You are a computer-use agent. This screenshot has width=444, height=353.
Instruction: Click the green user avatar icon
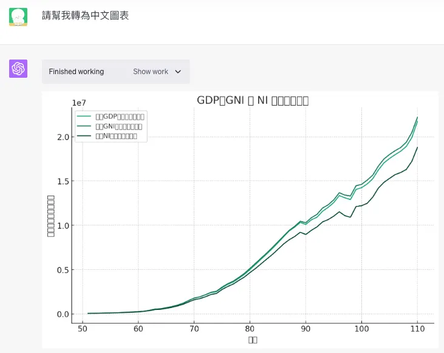(18, 17)
